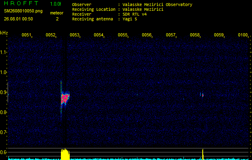Click the 1.1 kHz frequency label
The height and width of the screenshot is (160, 252).
[x=3, y=52]
